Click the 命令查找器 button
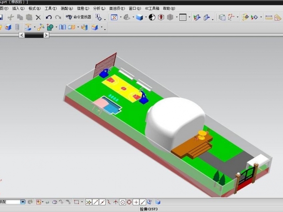 [x=79, y=17]
